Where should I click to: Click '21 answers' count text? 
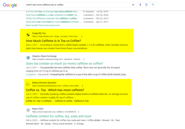pyautogui.click(x=88, y=12)
